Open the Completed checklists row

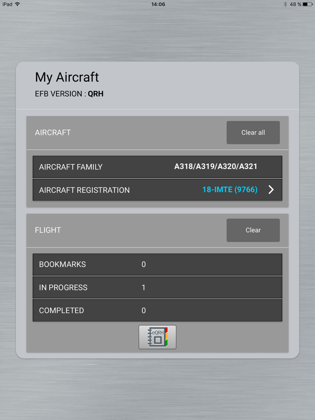pos(157,310)
